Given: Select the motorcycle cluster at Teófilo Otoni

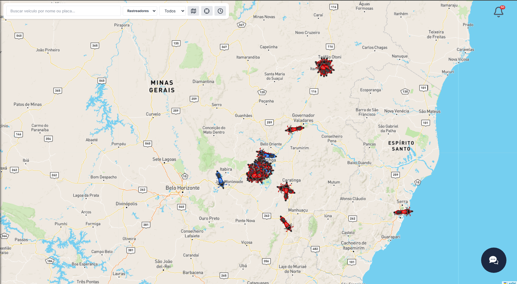Looking at the screenshot, I should pyautogui.click(x=324, y=67).
